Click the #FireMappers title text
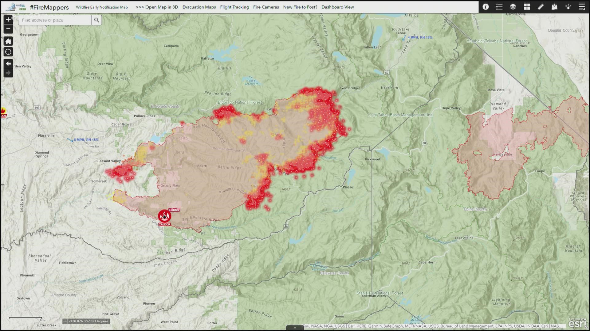 (49, 7)
